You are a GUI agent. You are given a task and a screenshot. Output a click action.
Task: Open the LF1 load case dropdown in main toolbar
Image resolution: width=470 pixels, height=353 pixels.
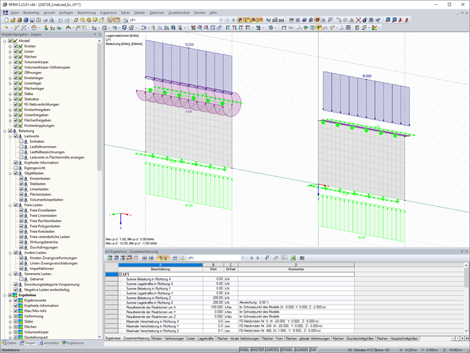(x=221, y=20)
